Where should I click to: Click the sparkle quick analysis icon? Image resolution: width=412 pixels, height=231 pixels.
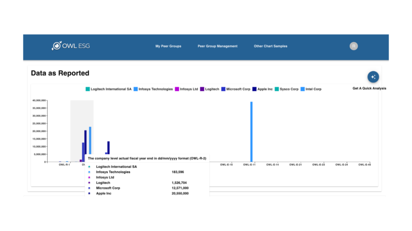tap(373, 76)
